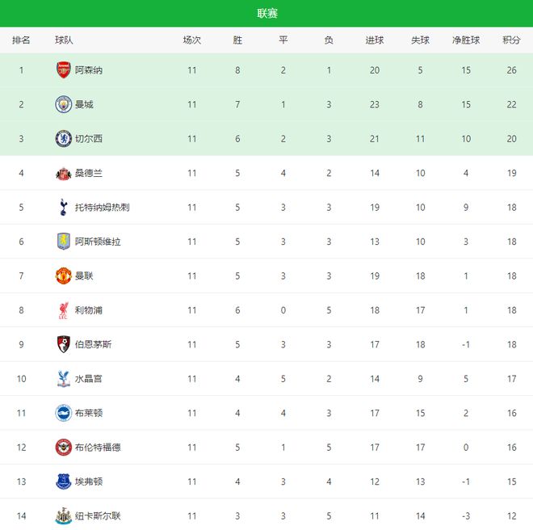Image resolution: width=533 pixels, height=530 pixels.
Task: Click the Brentford club crest icon
Action: pos(63,447)
